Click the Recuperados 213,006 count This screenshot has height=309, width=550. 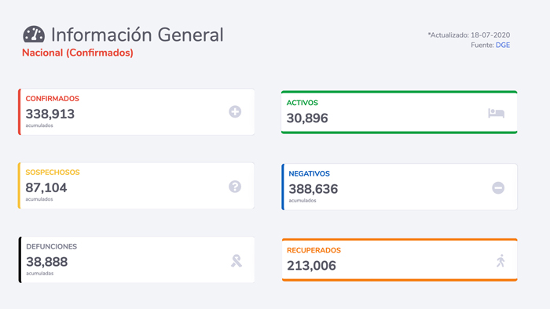(x=311, y=266)
